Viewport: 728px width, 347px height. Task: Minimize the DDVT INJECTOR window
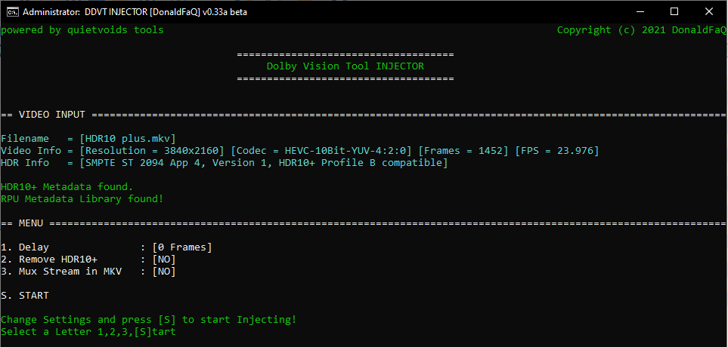click(640, 11)
